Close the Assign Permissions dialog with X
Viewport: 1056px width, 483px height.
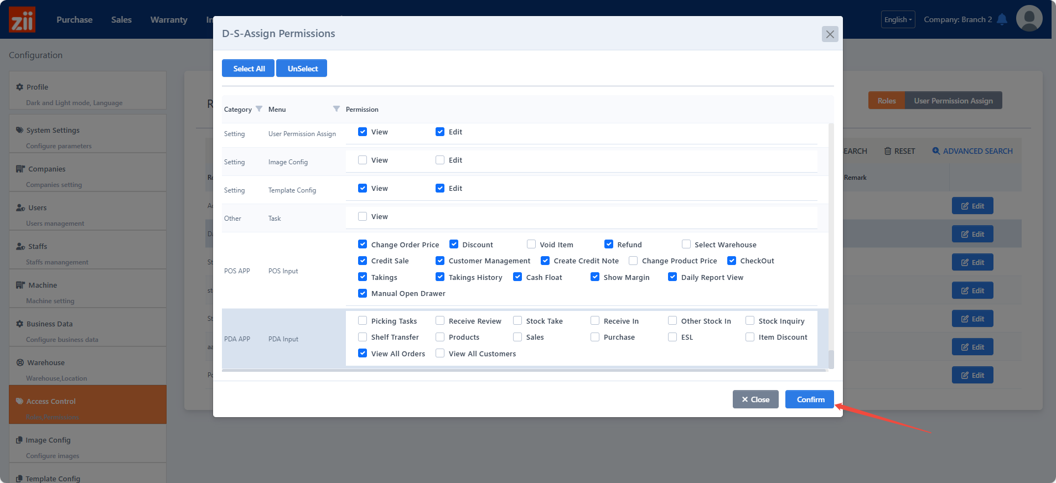[x=830, y=34]
